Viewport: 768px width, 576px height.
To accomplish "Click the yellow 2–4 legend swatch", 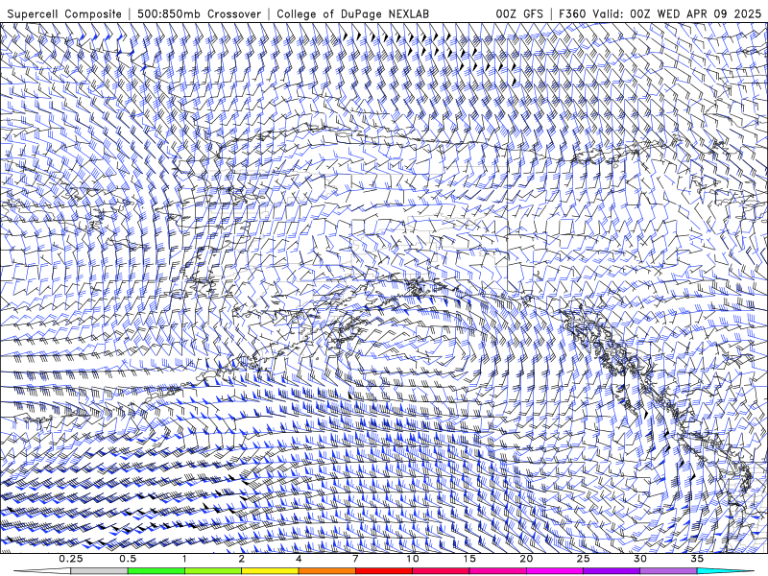I will pyautogui.click(x=270, y=571).
